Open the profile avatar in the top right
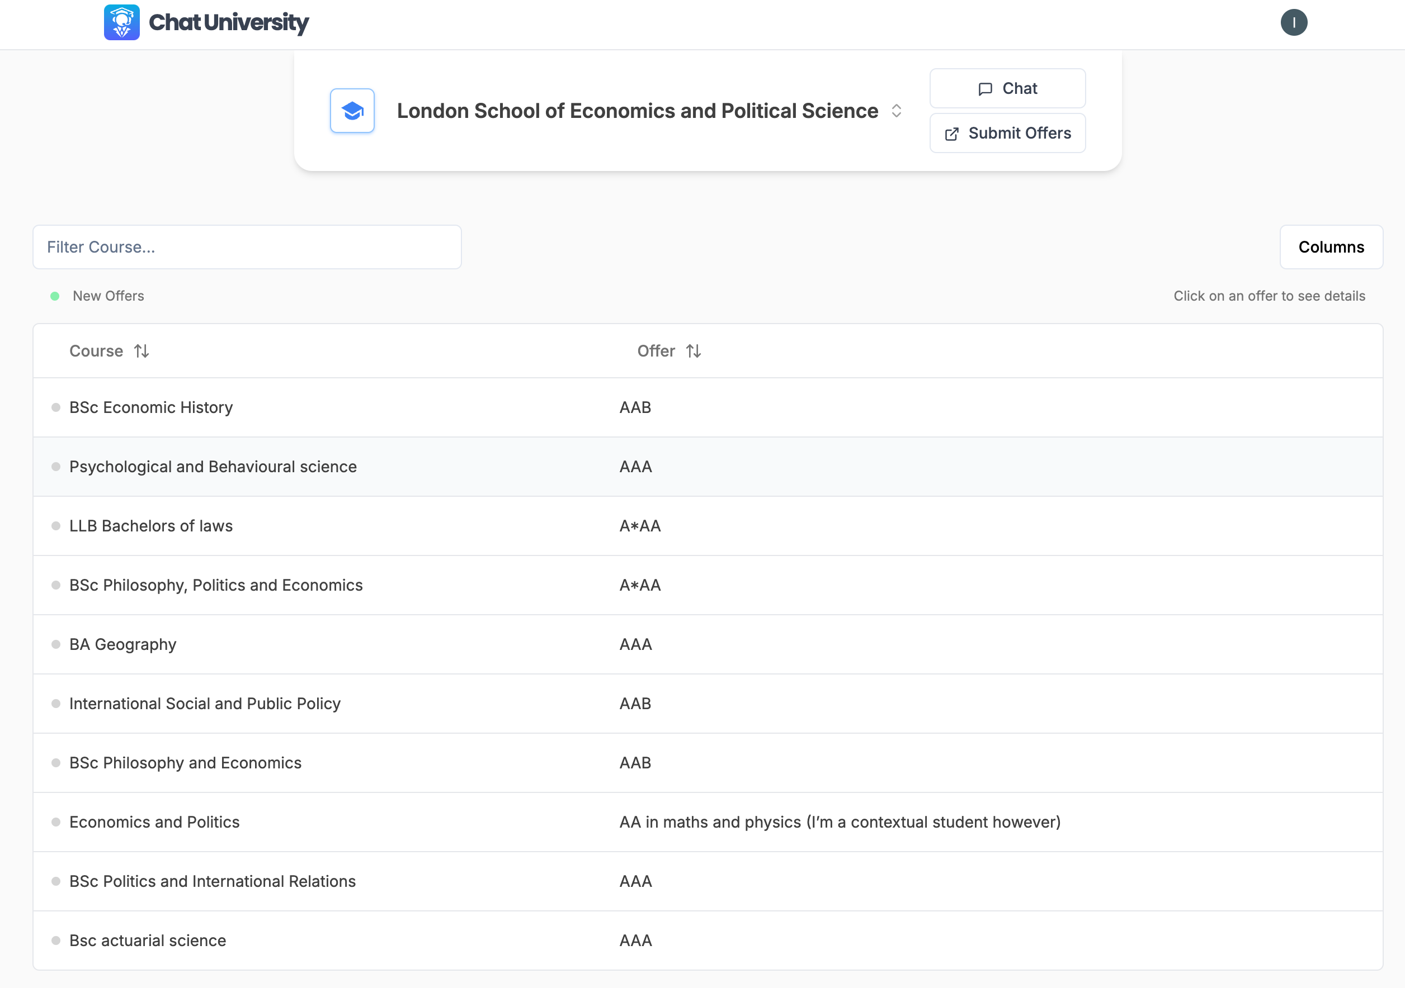Viewport: 1405px width, 988px height. point(1294,22)
